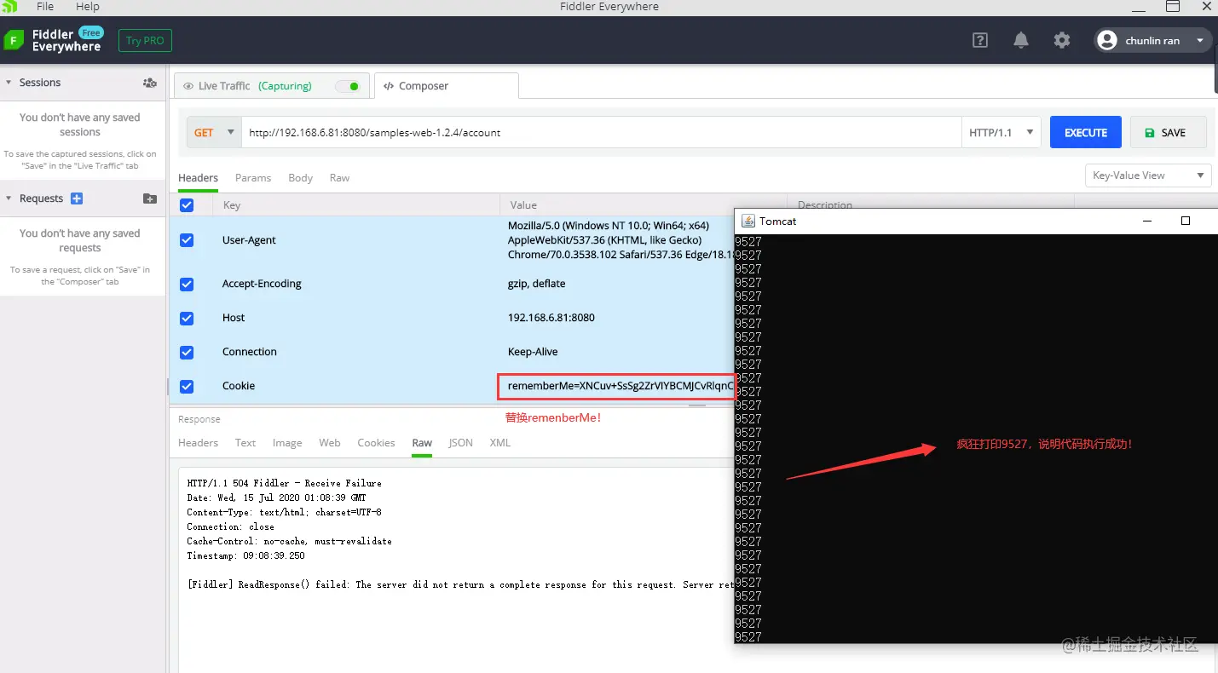Switch to the request Body tab
This screenshot has height=673, width=1218.
coord(300,178)
